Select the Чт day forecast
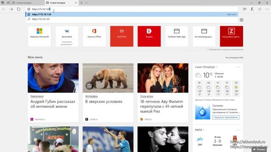The height and width of the screenshot is (152, 271). (218, 88)
